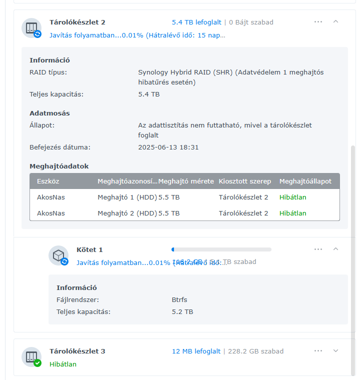Click the Kötet 1 volume cube icon
This screenshot has width=358, height=380.
tap(58, 255)
